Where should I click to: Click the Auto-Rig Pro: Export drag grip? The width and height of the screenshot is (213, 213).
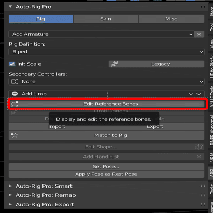click(202, 204)
